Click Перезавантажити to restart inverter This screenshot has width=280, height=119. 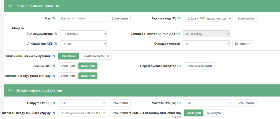pos(199,66)
